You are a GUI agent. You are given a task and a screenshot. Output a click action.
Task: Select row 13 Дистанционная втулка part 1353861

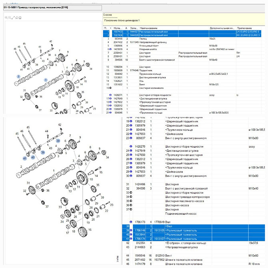coord(182,78)
